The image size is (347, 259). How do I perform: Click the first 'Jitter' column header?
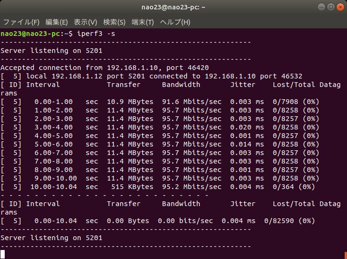(x=243, y=85)
